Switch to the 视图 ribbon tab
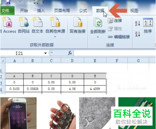 point(134,11)
